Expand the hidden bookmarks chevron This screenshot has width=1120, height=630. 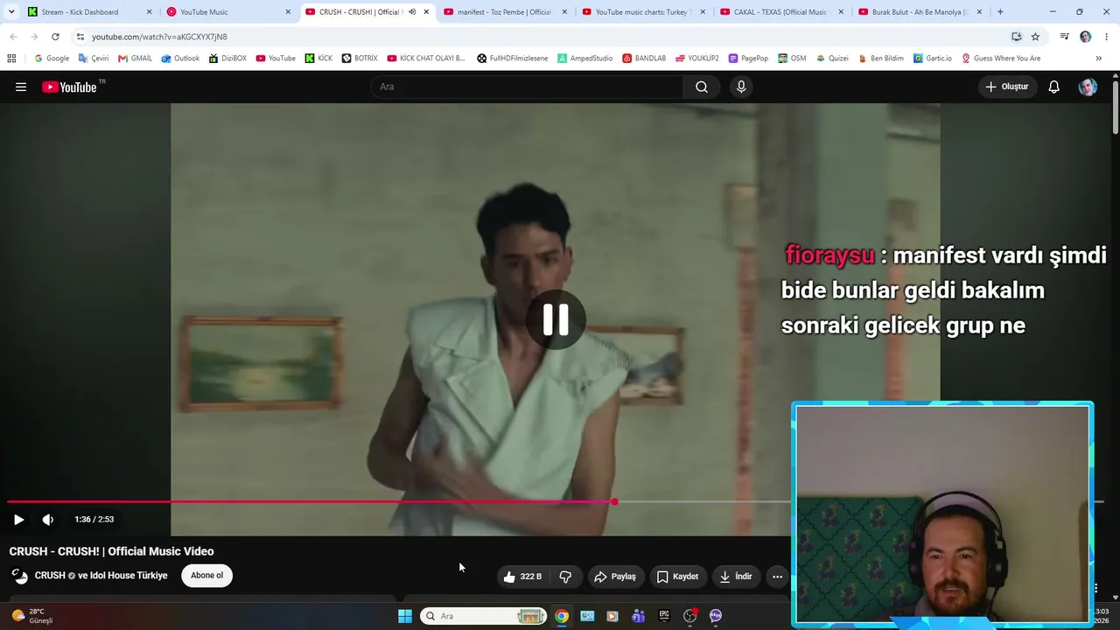tap(1098, 59)
